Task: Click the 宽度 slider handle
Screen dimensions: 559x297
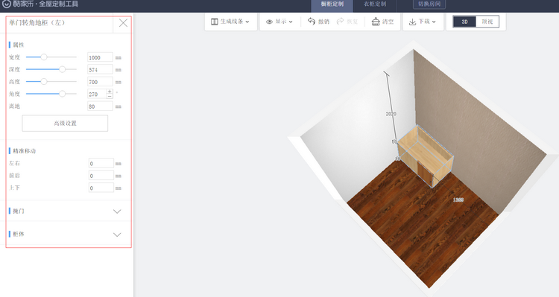Action: [43, 57]
